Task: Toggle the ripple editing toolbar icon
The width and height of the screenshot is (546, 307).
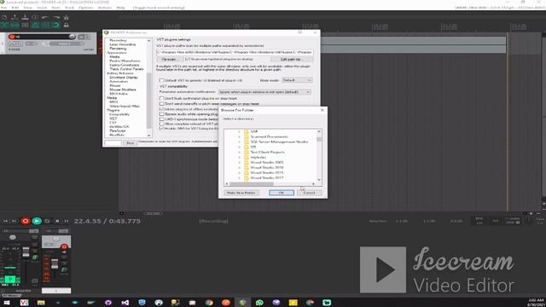Action: pyautogui.click(x=25, y=25)
